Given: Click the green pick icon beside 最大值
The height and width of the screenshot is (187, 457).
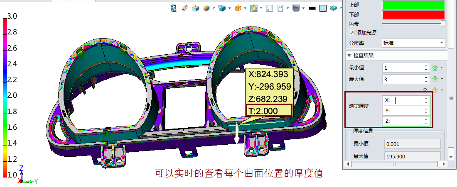Looking at the screenshot, I should click(x=435, y=79).
